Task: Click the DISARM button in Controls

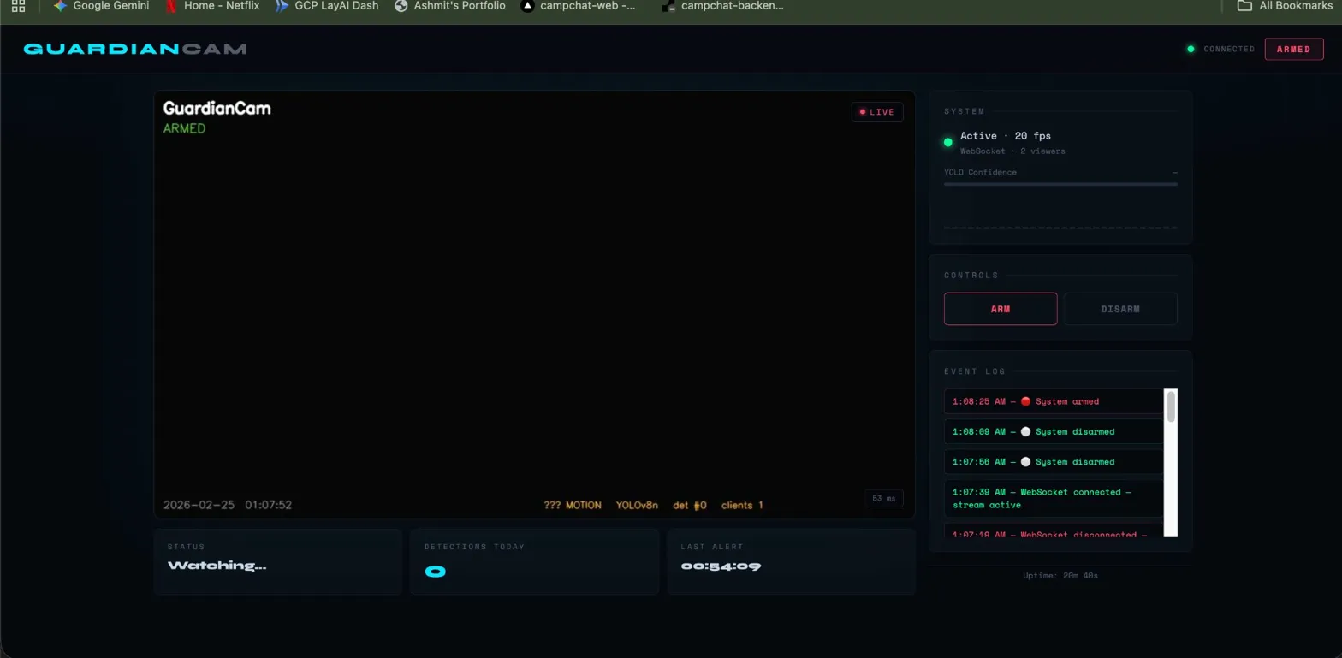Action: [1120, 309]
